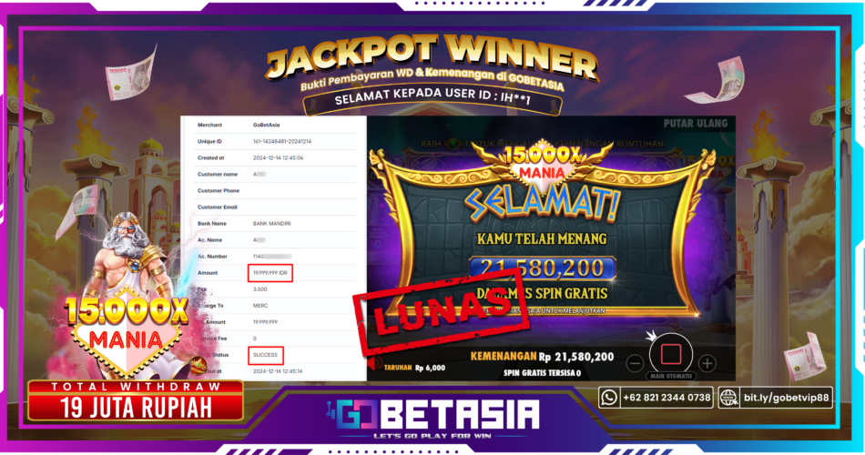Image resolution: width=865 pixels, height=455 pixels.
Task: Click the highlighted 19.999.999 IDR amount
Action: (270, 273)
